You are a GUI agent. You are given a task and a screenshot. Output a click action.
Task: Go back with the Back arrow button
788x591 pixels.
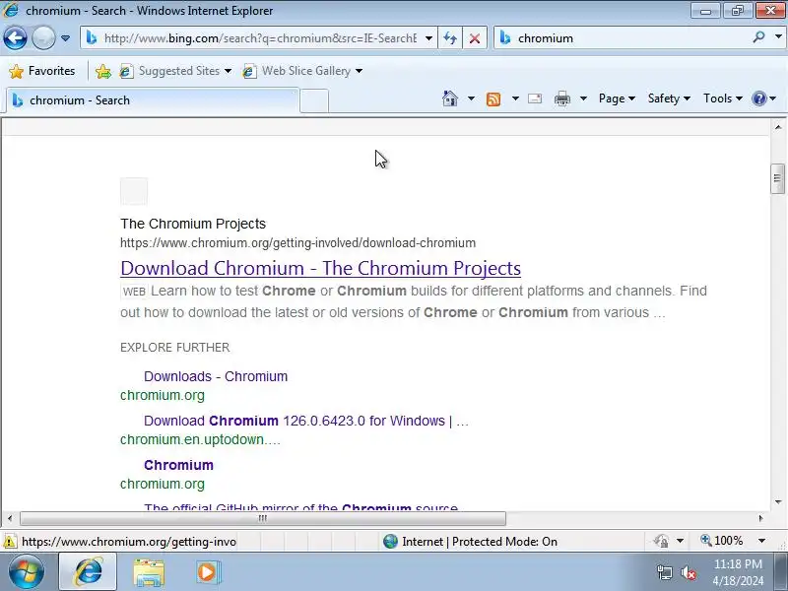point(15,38)
